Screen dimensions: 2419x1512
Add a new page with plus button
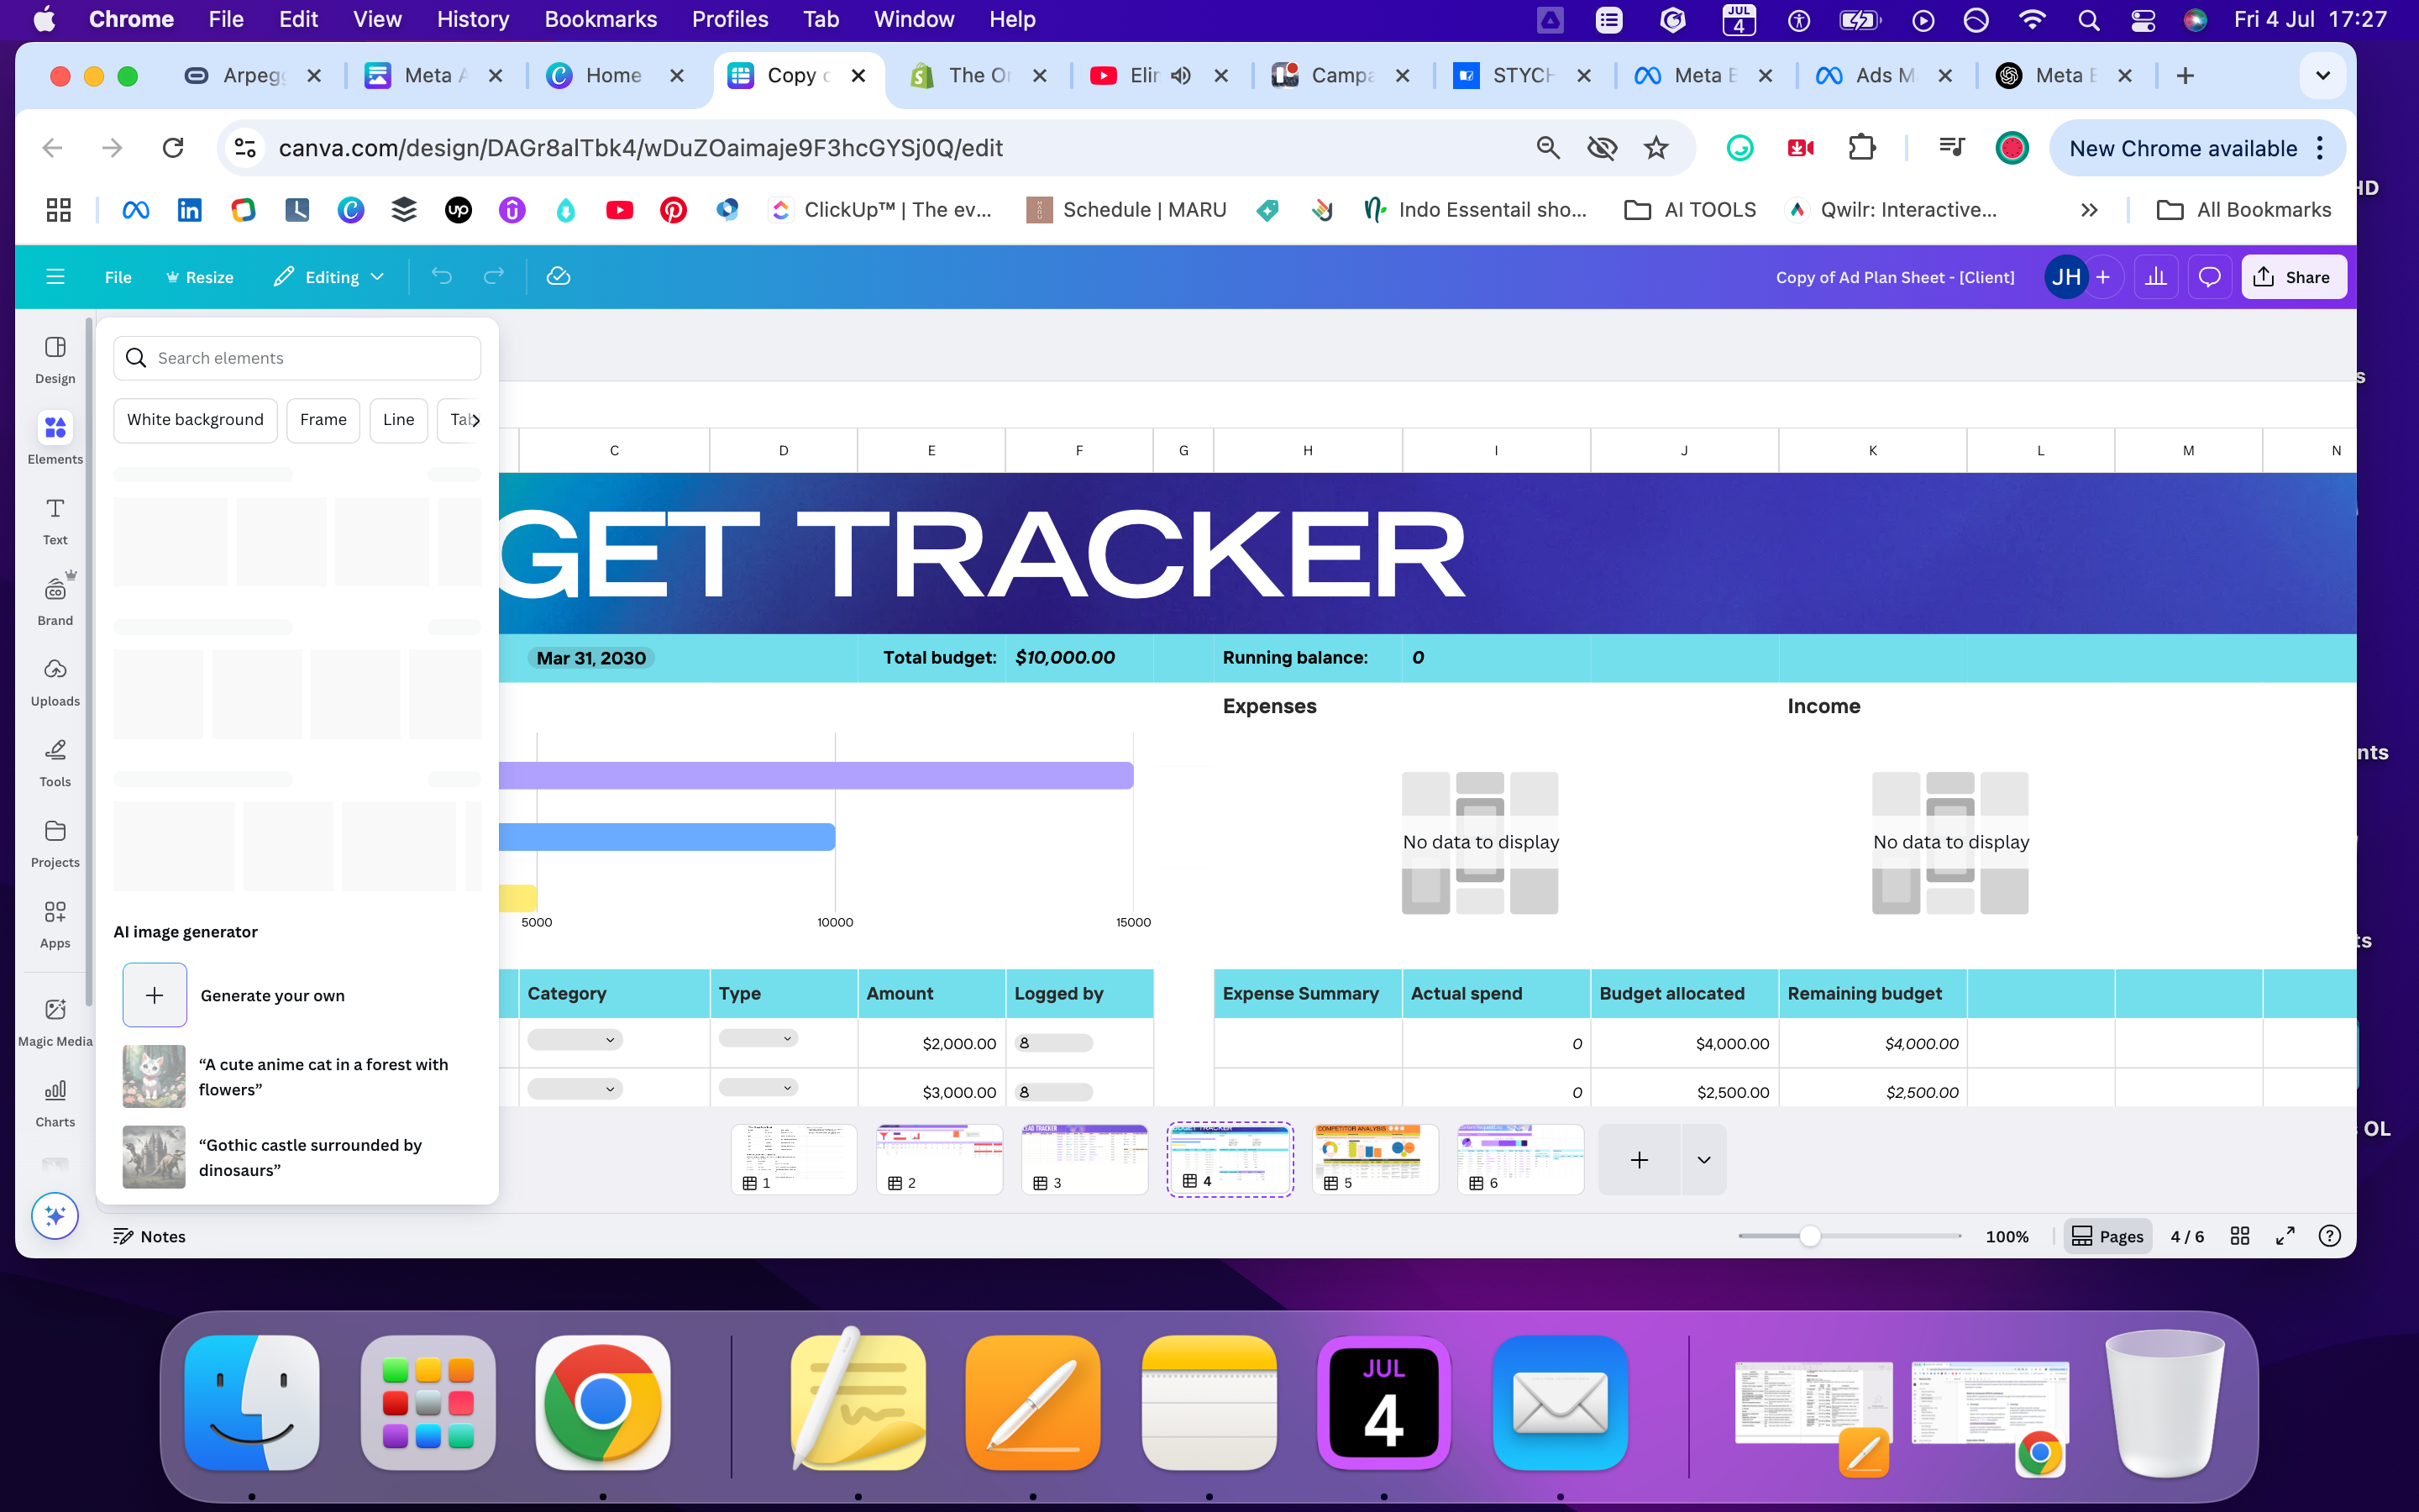tap(1640, 1160)
